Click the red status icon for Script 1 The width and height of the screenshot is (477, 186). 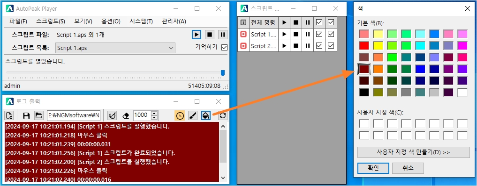[243, 34]
